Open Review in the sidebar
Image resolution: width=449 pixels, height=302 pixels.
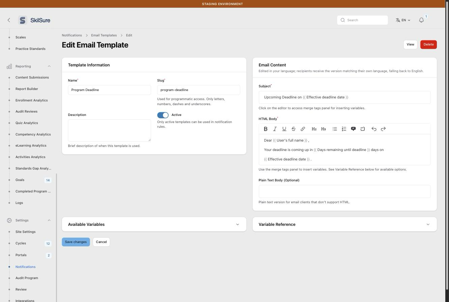[21, 290]
